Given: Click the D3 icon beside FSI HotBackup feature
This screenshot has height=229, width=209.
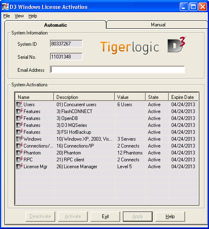Looking at the screenshot, I should click(x=19, y=132).
